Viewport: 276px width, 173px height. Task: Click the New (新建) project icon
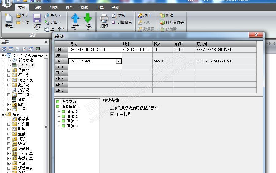(9, 19)
